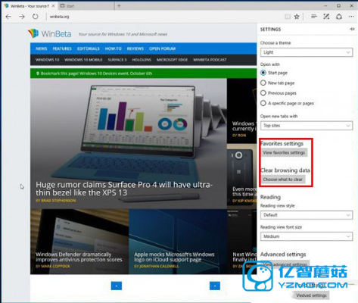The image size is (358, 303).
Task: Open the FEATURES menu on WinBeta
Action: pos(62,48)
